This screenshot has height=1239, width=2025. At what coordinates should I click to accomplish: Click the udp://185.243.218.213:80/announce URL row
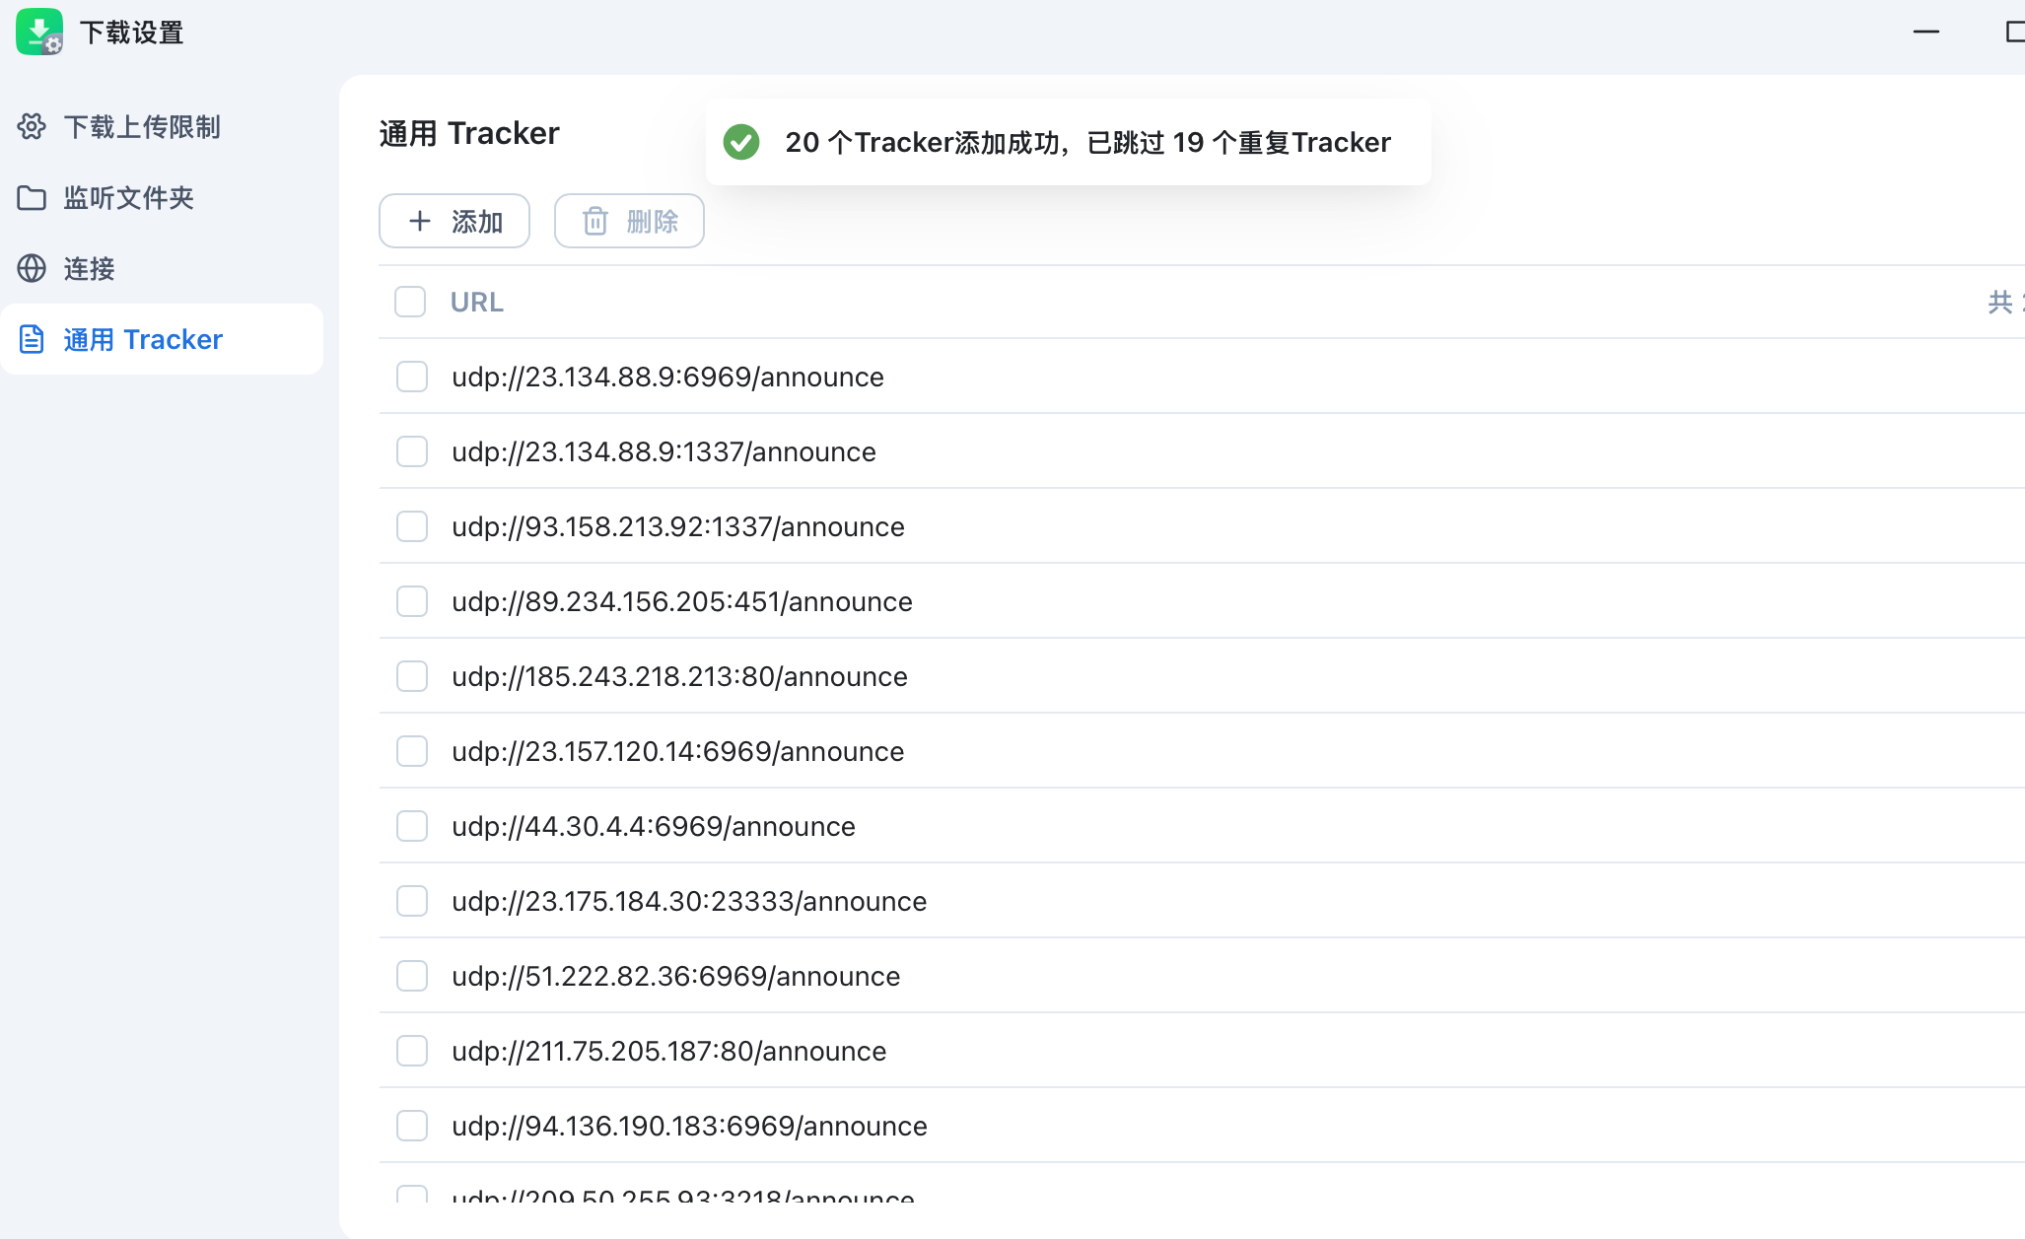tap(679, 676)
